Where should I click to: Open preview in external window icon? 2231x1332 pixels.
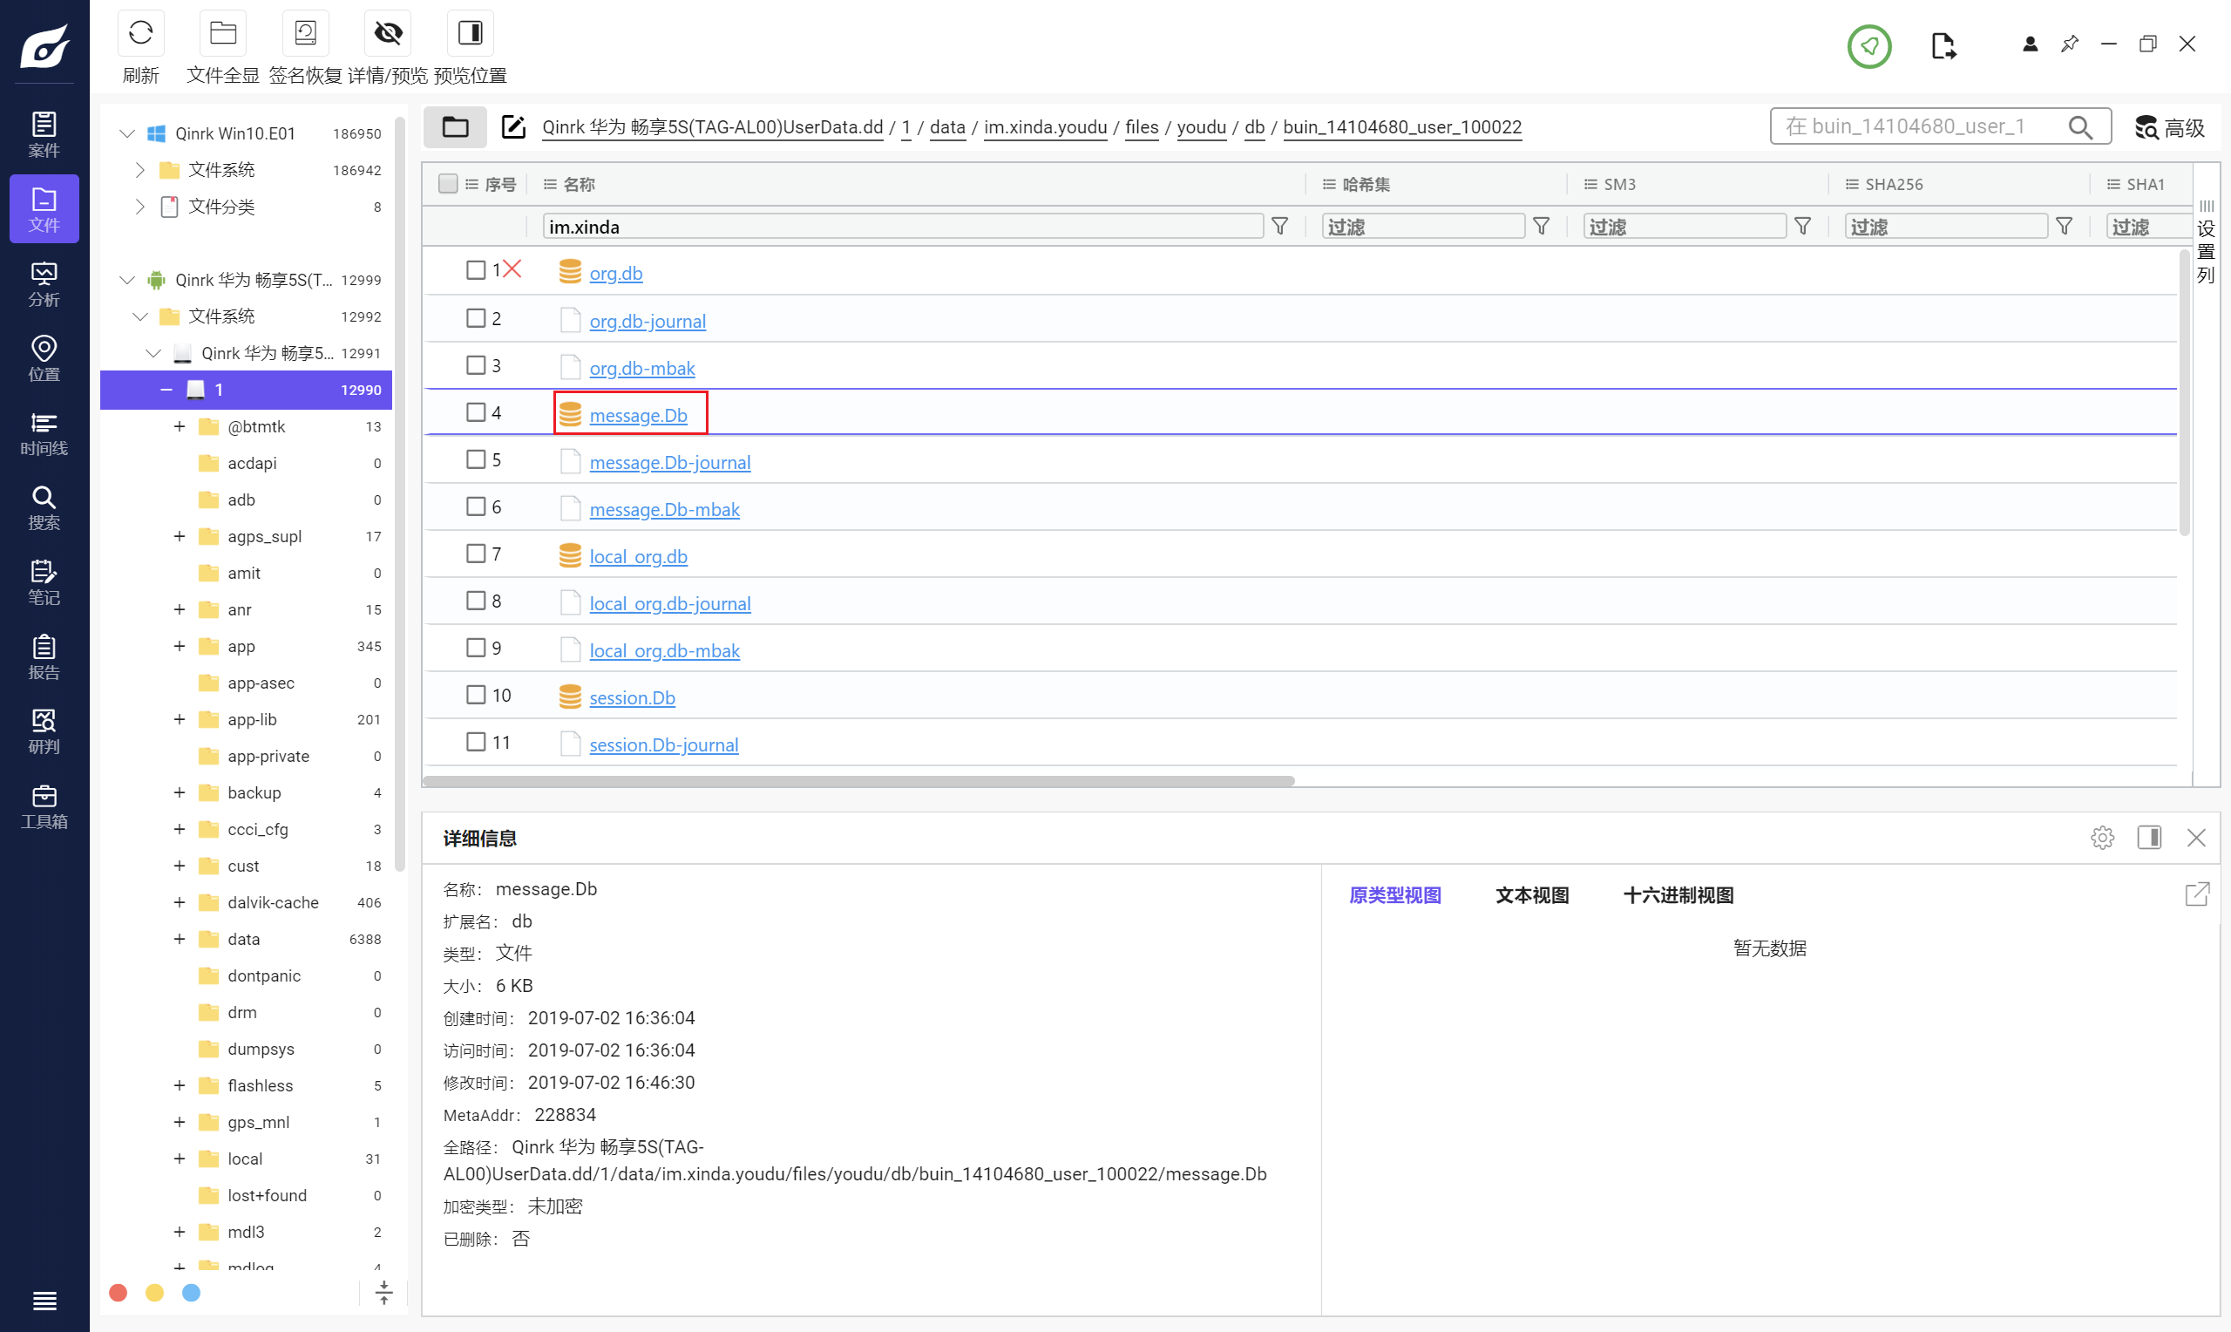click(x=2196, y=894)
